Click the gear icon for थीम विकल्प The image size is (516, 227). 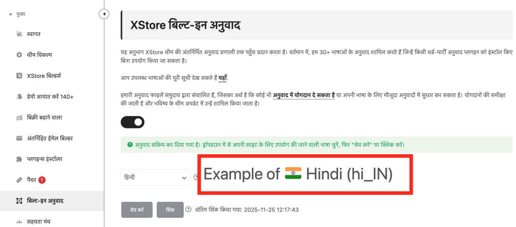[x=19, y=55]
